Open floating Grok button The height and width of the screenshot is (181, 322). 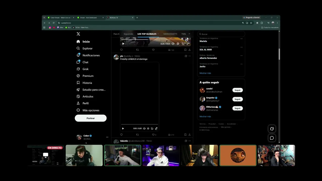click(272, 129)
